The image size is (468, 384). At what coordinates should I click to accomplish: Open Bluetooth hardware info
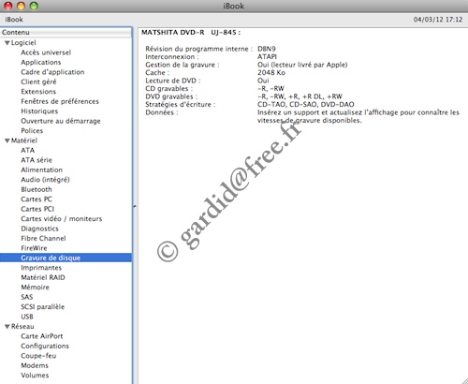click(37, 189)
